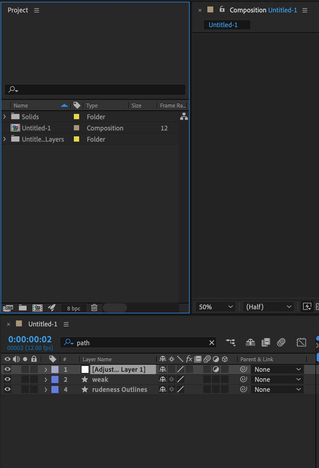Select the Untitled-1 composition item

click(36, 128)
